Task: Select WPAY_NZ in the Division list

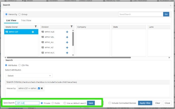Action: (x=49, y=48)
